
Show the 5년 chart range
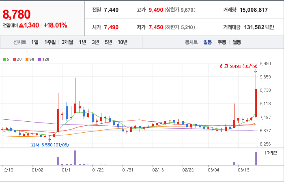[x=108, y=42]
